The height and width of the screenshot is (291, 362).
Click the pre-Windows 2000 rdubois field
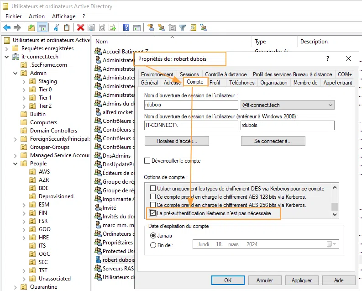coord(288,126)
